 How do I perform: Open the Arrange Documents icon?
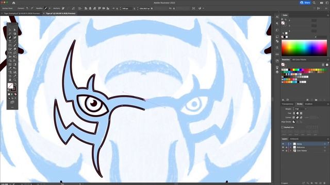click(321, 3)
